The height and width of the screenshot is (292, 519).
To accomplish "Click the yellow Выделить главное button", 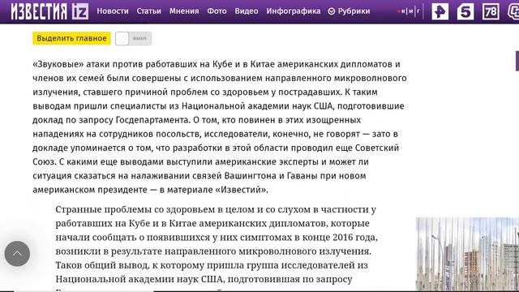I will click(71, 38).
